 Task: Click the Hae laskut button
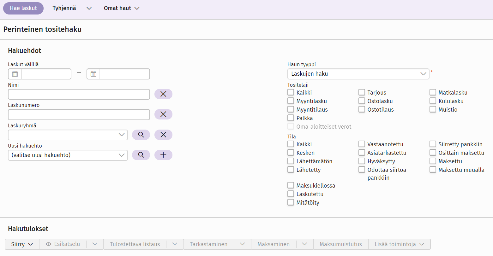point(23,8)
